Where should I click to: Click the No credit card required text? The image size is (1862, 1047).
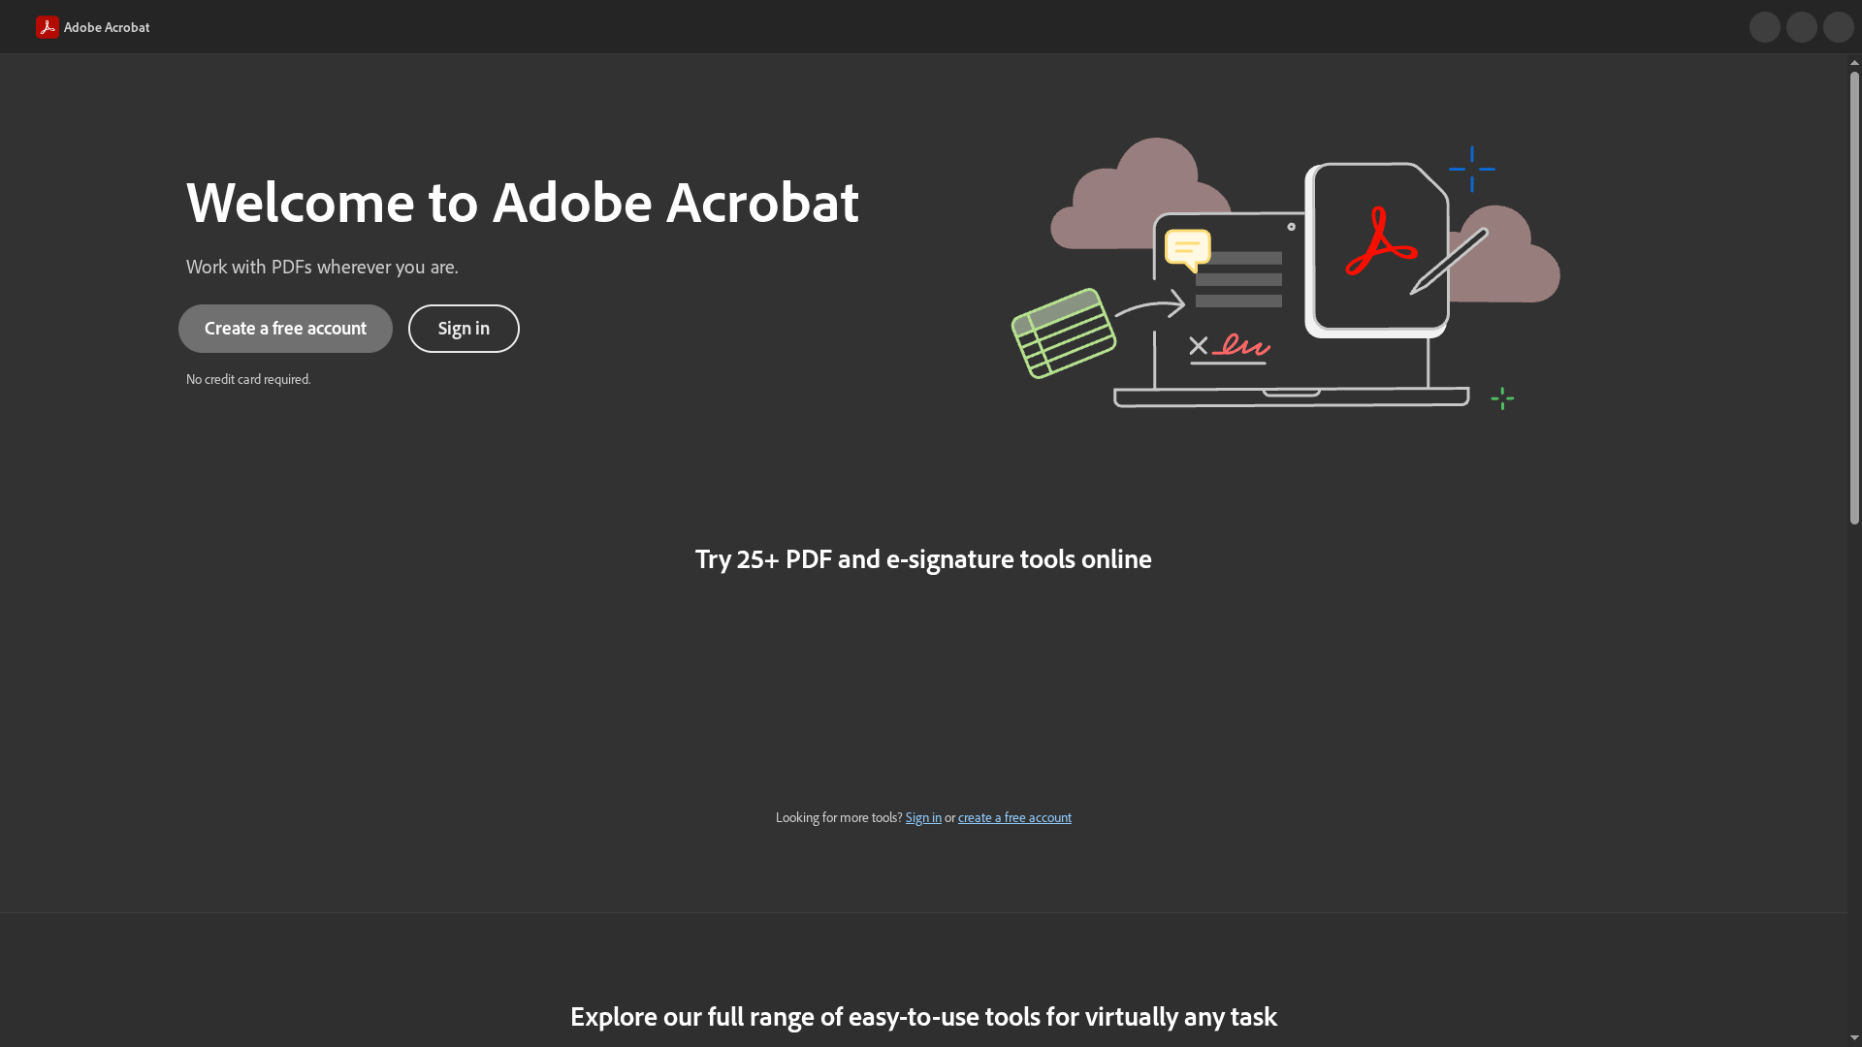click(248, 379)
